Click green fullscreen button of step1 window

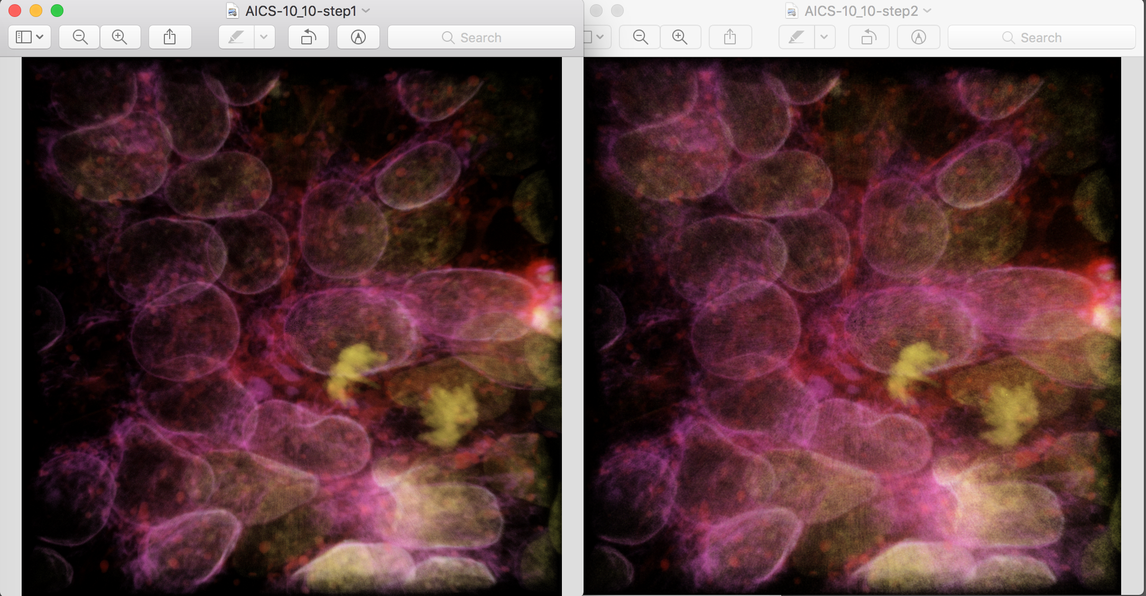[57, 11]
